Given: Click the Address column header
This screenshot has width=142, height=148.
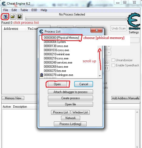Looking at the screenshot, I should (11, 29).
